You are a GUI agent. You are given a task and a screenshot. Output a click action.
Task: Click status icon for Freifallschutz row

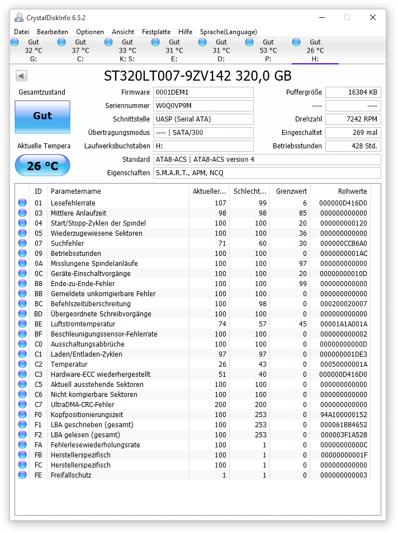click(x=22, y=475)
